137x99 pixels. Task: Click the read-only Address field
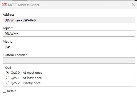tap(69, 20)
